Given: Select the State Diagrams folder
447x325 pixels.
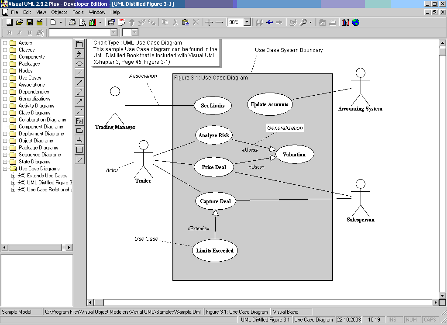Looking at the screenshot, I should point(34,162).
